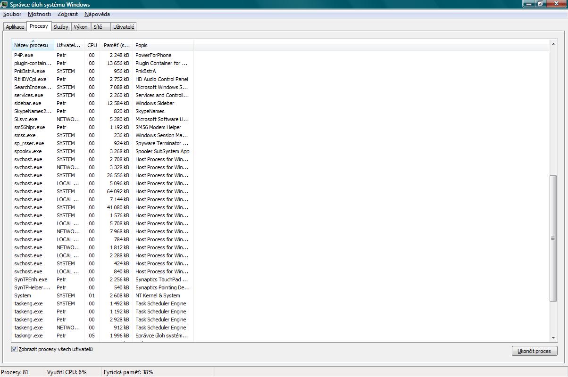The width and height of the screenshot is (568, 377).
Task: Click the HD Audio Control Panel description
Action: click(x=162, y=79)
